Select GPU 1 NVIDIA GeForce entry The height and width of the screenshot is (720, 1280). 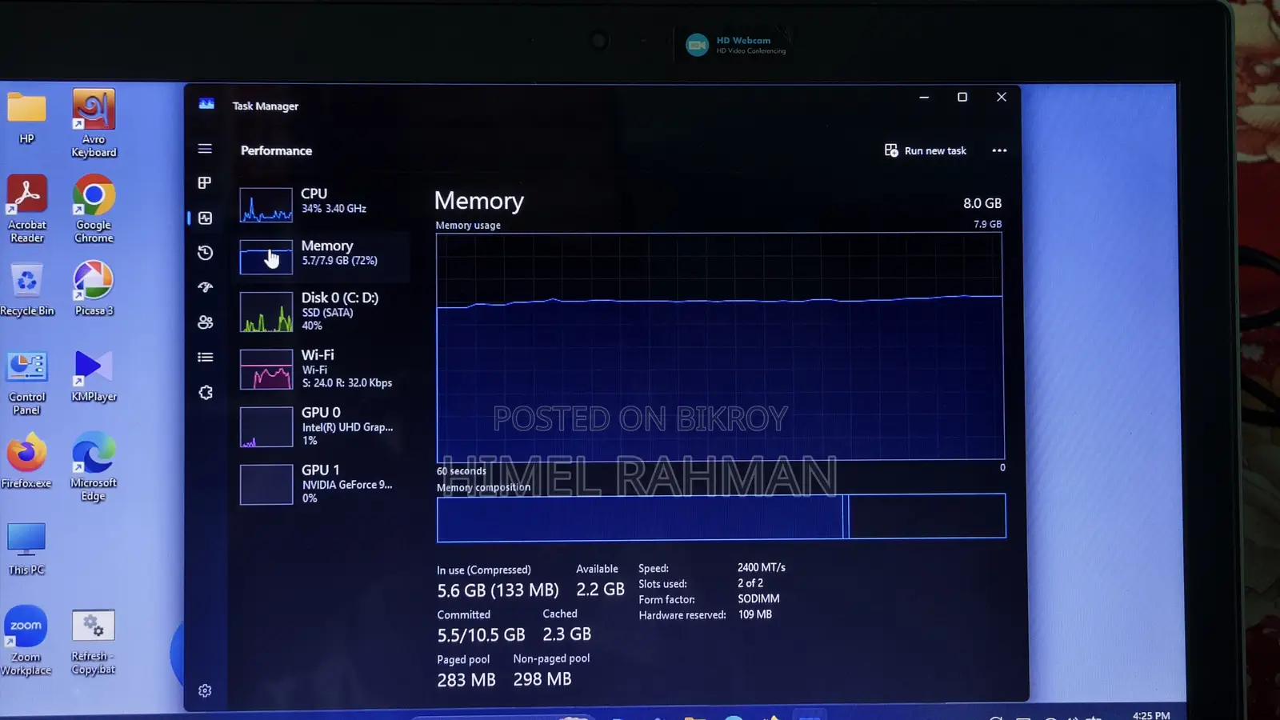click(323, 484)
